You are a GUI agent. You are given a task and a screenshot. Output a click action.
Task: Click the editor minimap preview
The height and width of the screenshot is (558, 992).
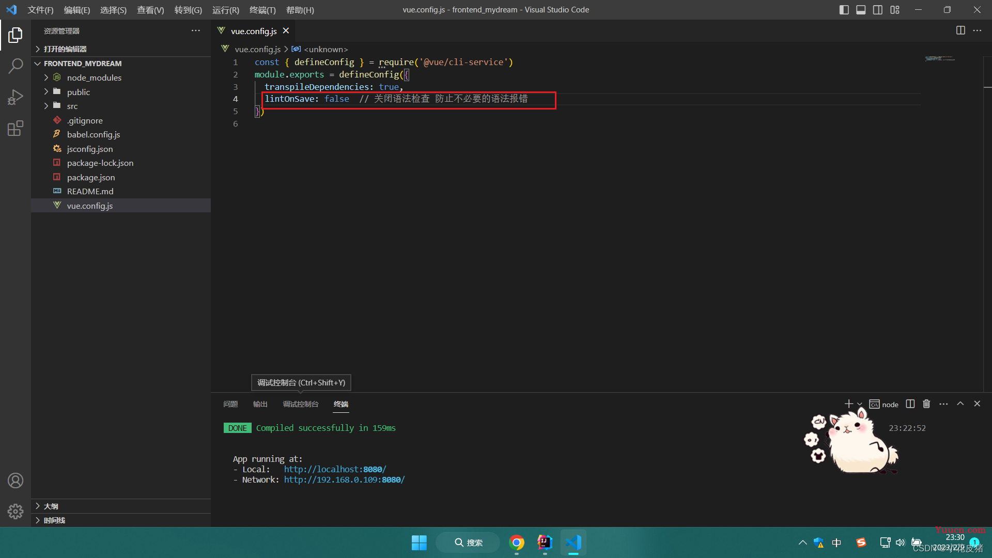[x=940, y=59]
